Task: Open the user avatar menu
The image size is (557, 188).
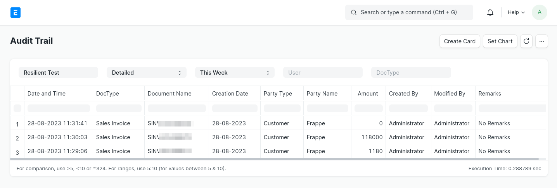Action: [539, 12]
